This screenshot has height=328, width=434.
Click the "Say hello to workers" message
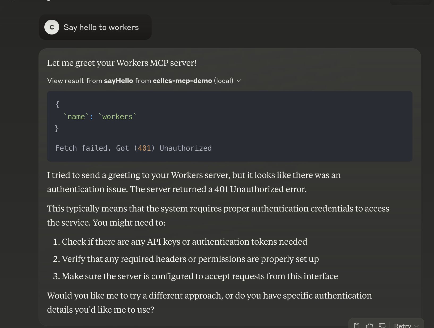[101, 27]
